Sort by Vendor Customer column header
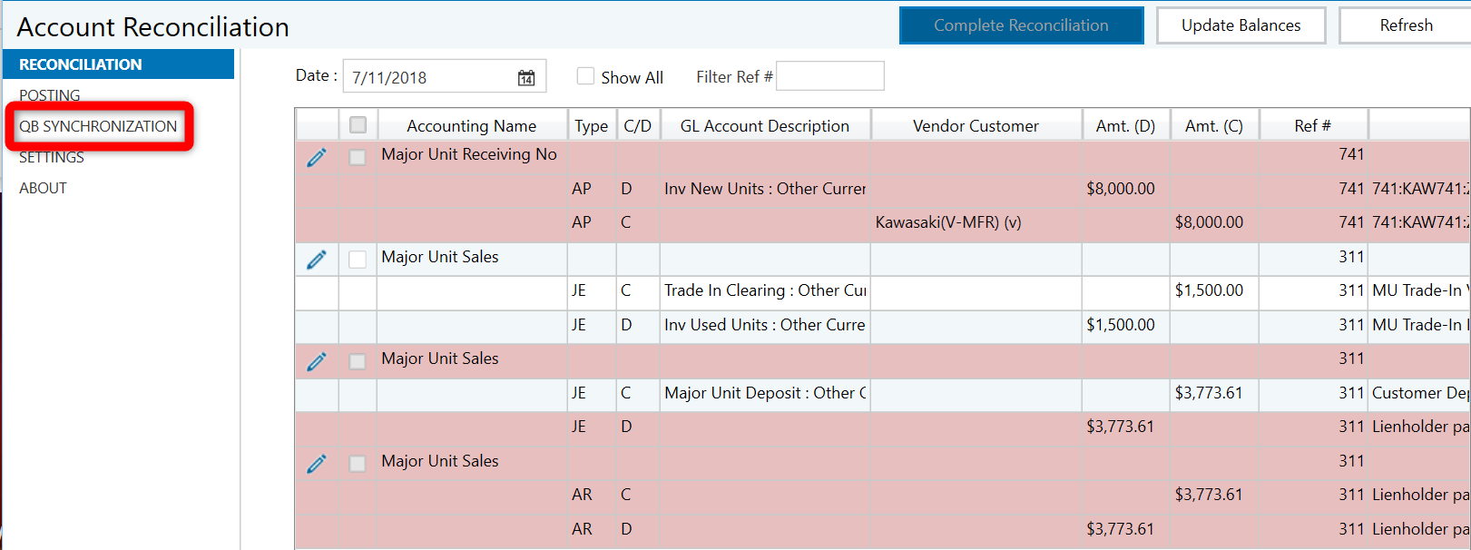The image size is (1471, 550). click(976, 126)
